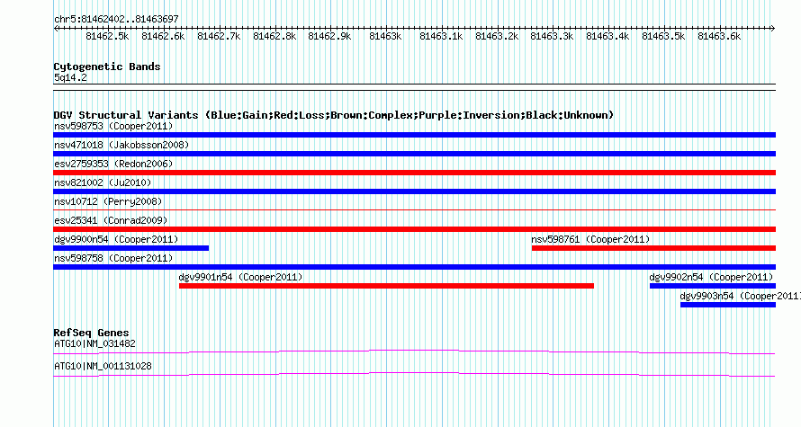Select variant label nsv598761 (Cooper2011)
Image resolution: width=801 pixels, height=427 pixels.
tap(590, 239)
